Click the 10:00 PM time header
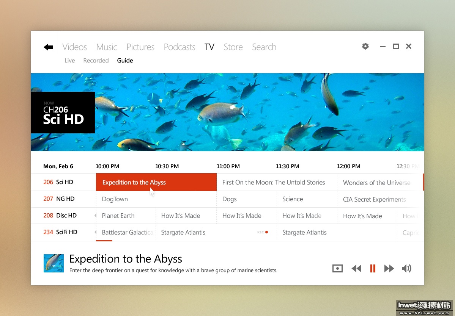Image resolution: width=455 pixels, height=316 pixels. [x=107, y=166]
